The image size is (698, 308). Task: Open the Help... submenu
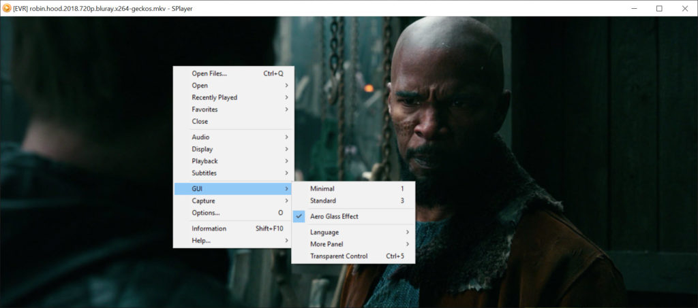click(x=233, y=241)
